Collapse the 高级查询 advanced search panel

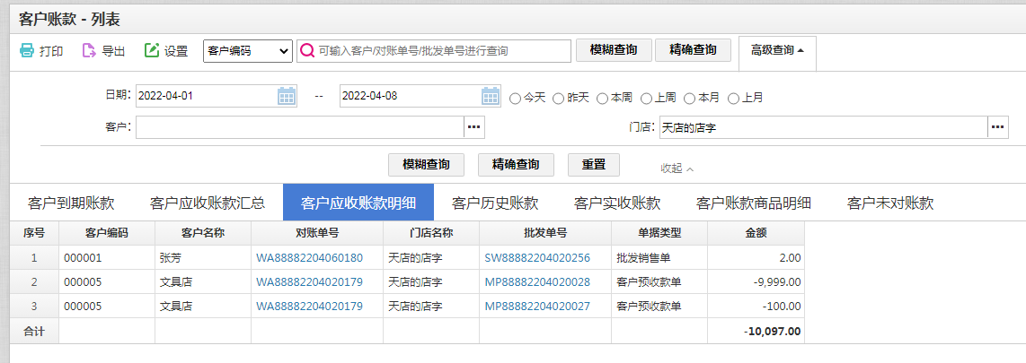(777, 50)
